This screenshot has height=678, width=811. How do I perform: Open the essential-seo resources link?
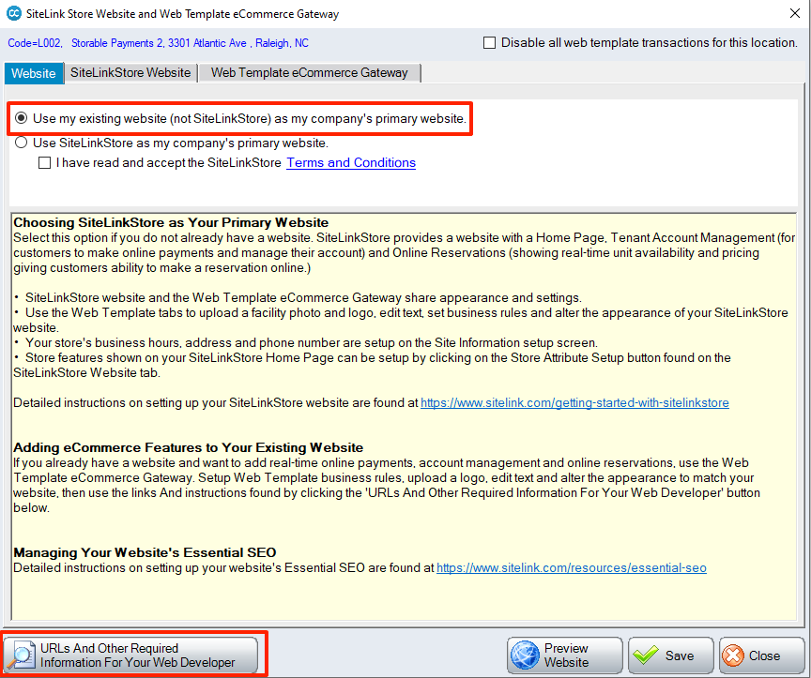[x=572, y=568]
